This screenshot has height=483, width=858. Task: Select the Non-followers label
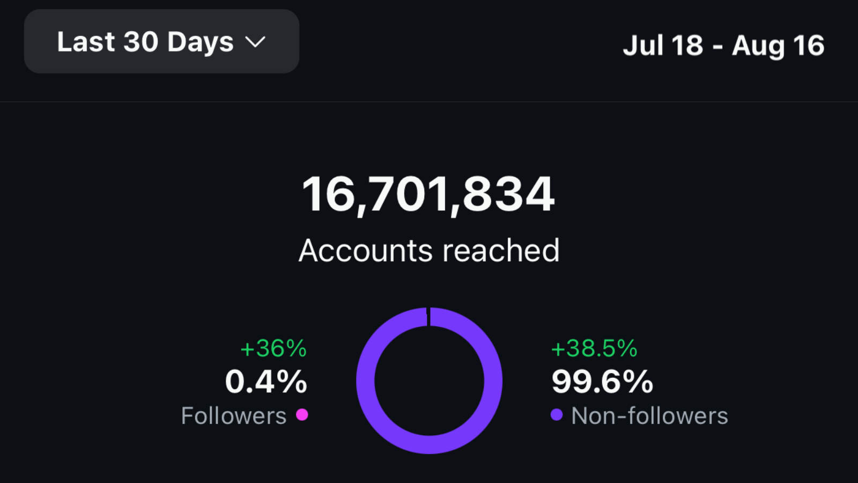coord(649,415)
